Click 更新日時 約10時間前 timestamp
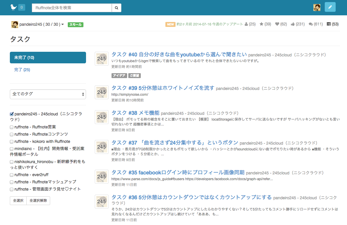This screenshot has width=347, height=225. [x=127, y=100]
